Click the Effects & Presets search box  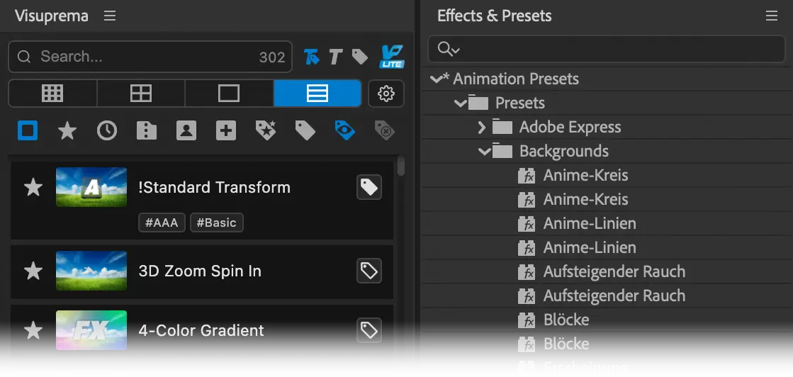[x=607, y=49]
